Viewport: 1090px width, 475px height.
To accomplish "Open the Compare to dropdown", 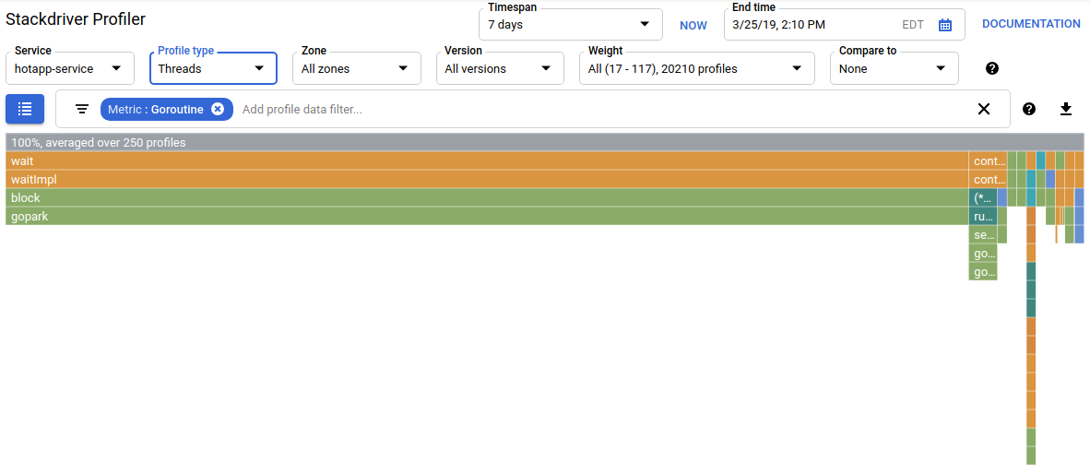I will click(894, 68).
